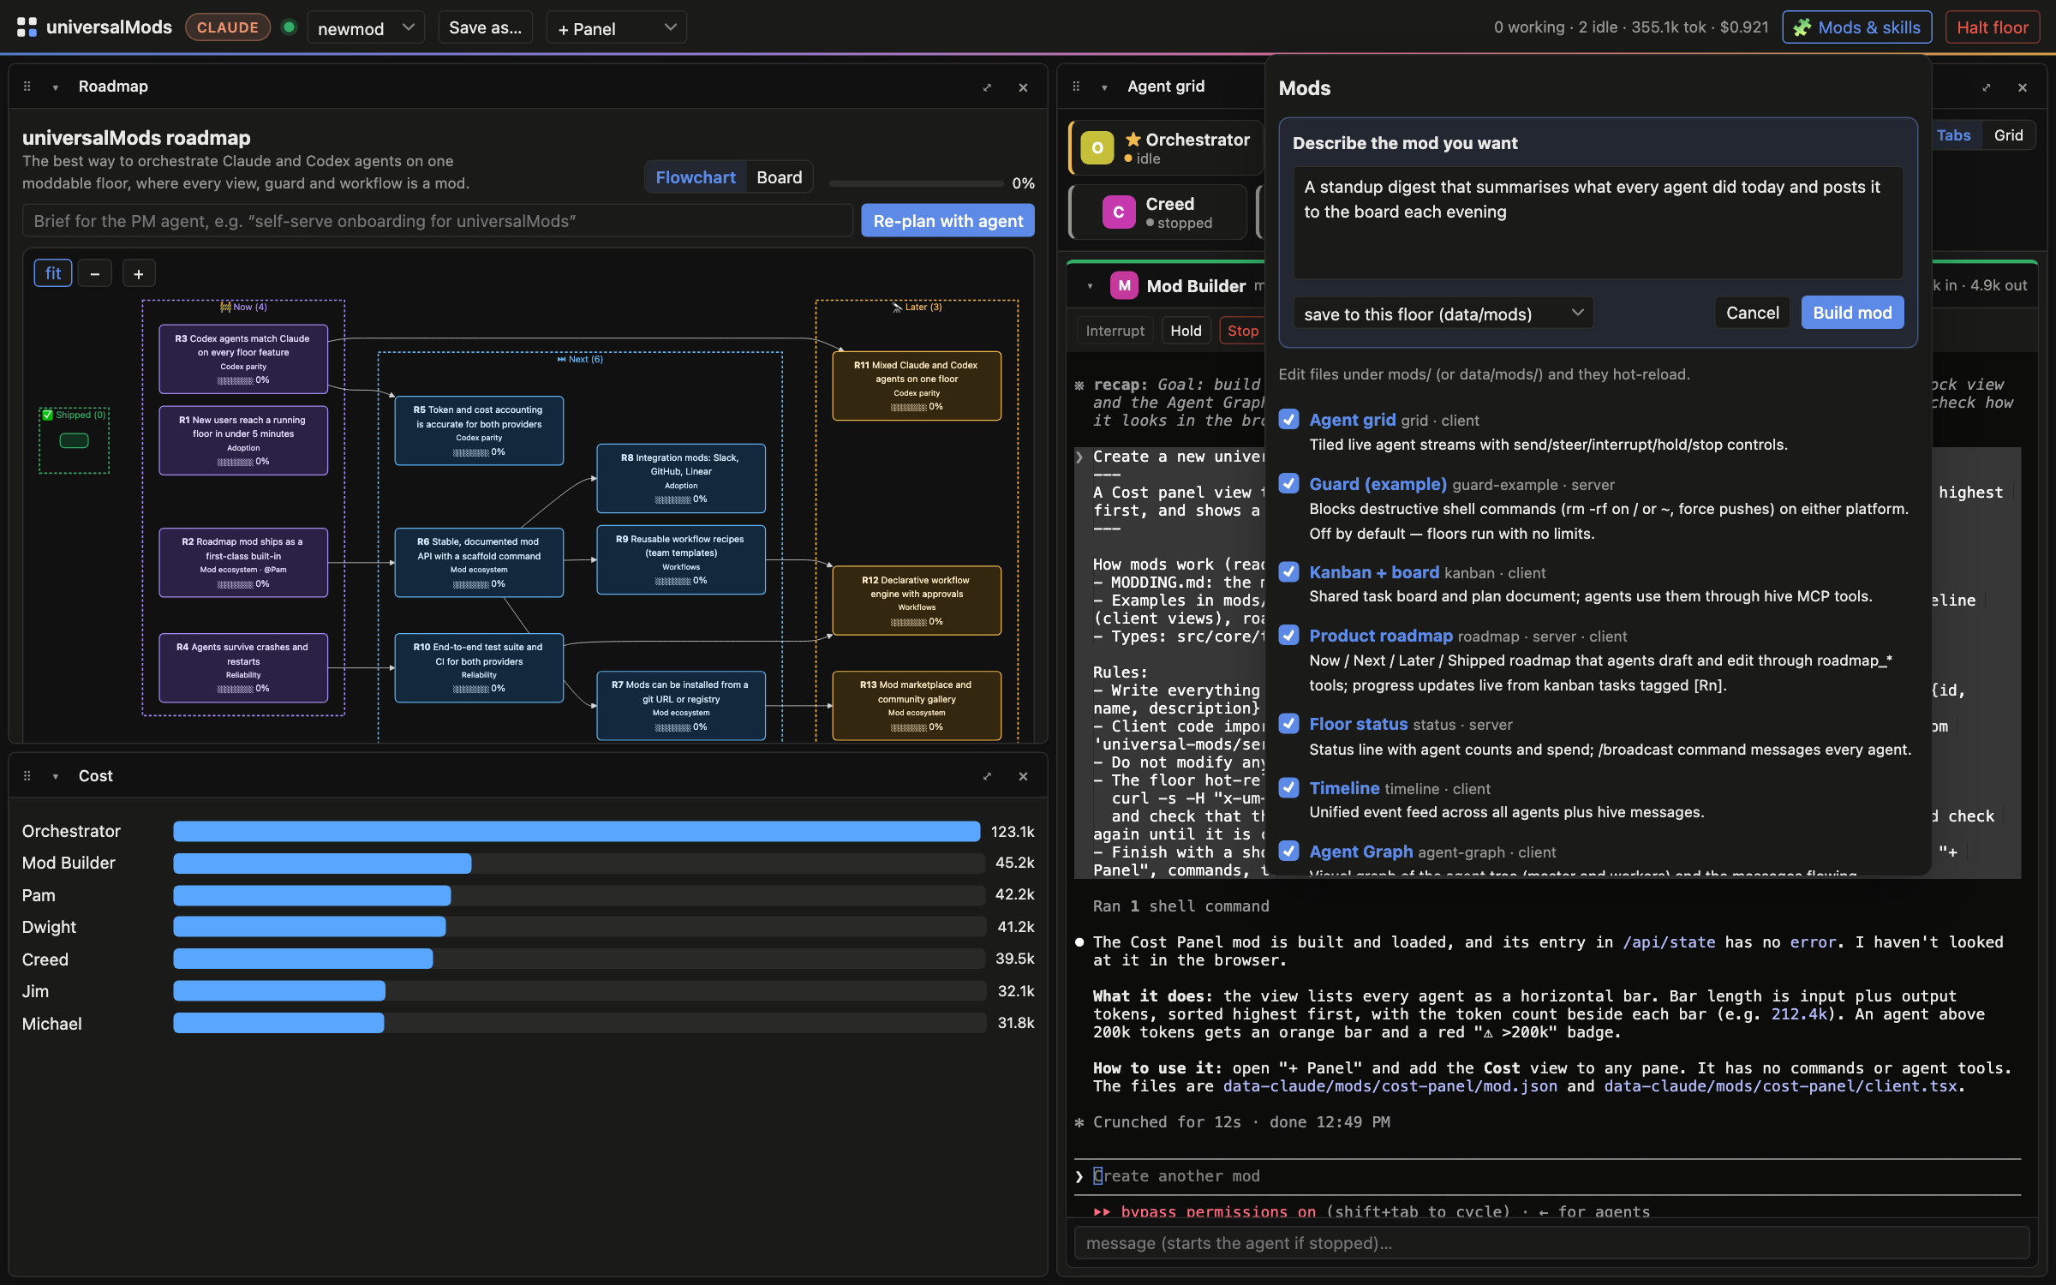Open the newmod floor dropdown
2056x1285 pixels.
pyautogui.click(x=366, y=28)
